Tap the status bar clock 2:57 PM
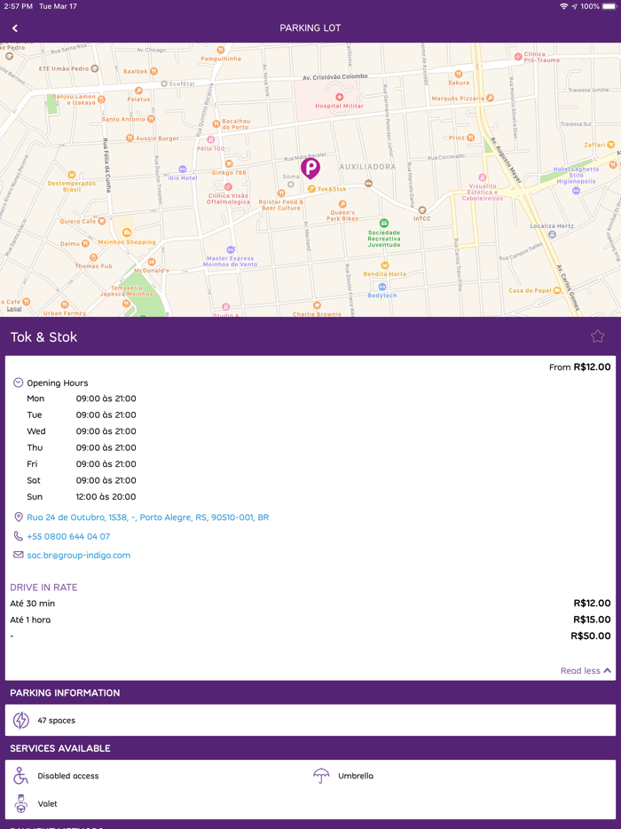The image size is (621, 829). point(18,6)
